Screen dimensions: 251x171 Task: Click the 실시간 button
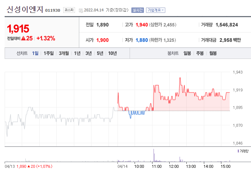(x=137, y=10)
